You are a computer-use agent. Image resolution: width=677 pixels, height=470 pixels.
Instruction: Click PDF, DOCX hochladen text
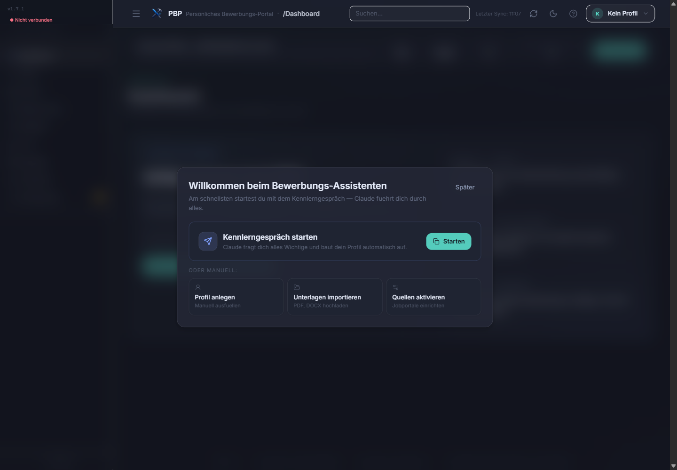coord(321,305)
